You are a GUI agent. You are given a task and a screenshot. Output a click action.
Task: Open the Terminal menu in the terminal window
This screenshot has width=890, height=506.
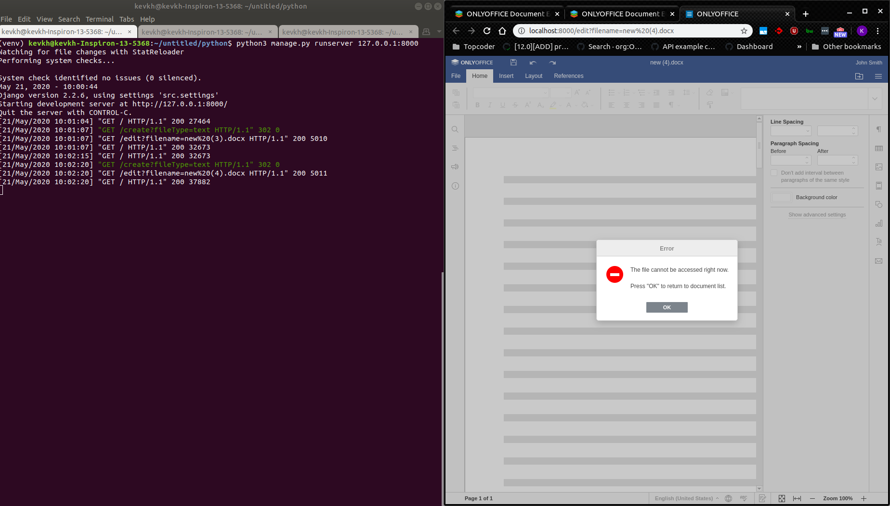click(x=99, y=19)
